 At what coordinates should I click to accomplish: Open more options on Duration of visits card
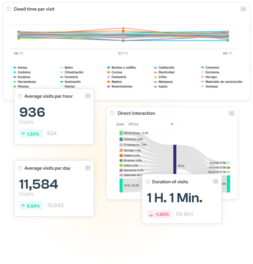[x=215, y=182]
